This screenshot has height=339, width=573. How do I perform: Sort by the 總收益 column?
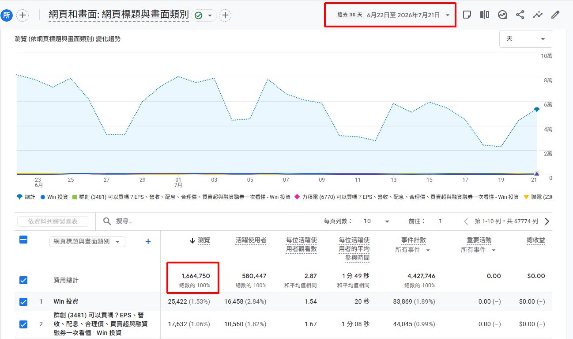(536, 240)
